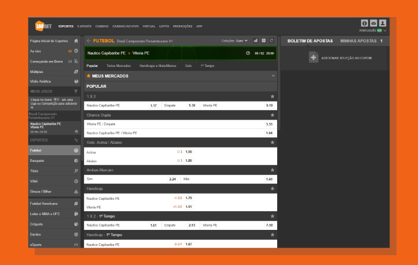This screenshot has width=418, height=265.
Task: Select the Tênis racket icon
Action: (x=76, y=171)
